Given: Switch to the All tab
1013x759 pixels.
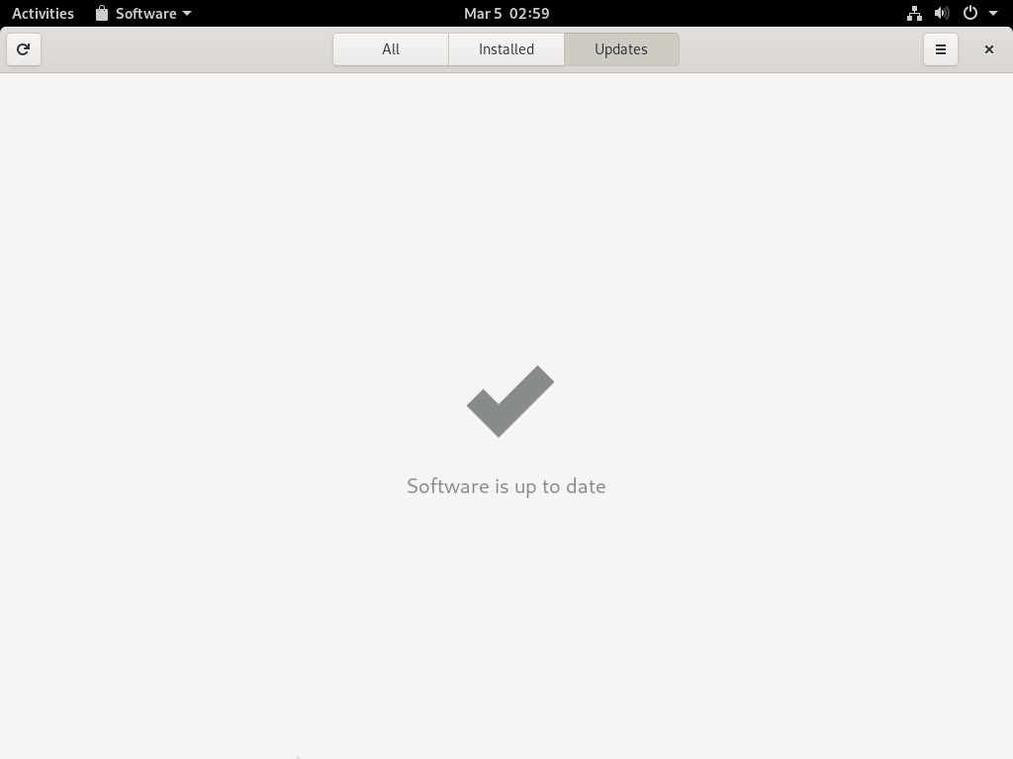Looking at the screenshot, I should point(391,49).
